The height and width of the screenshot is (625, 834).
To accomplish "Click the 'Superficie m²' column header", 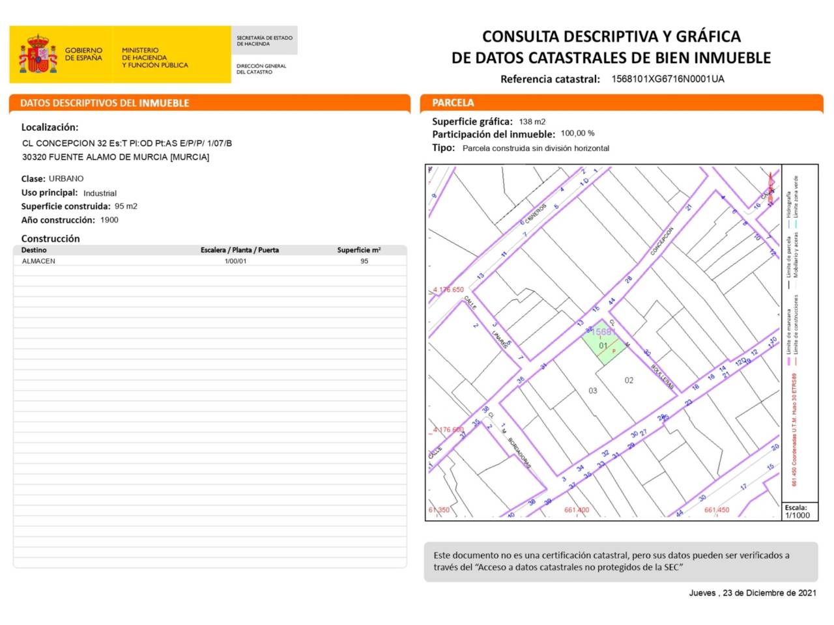I will point(359,250).
